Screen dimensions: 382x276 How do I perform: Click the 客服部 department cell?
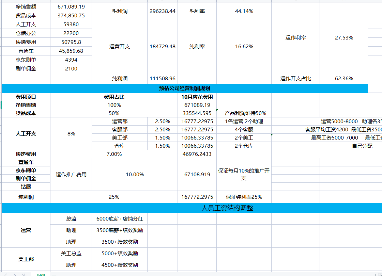[120, 129]
